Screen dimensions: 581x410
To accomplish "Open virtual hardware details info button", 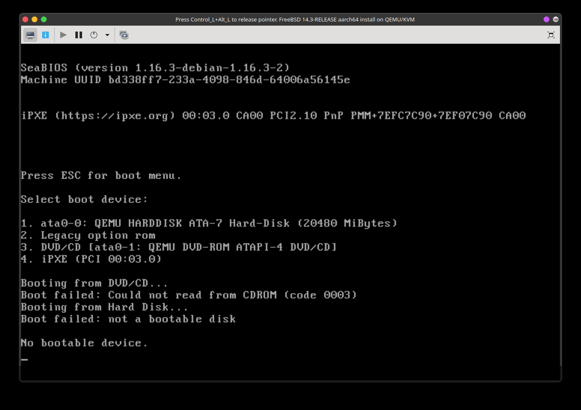I will (x=45, y=35).
